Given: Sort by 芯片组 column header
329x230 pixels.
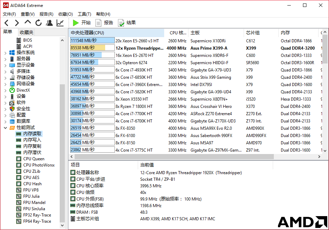Looking at the screenshot, I should pyautogui.click(x=261, y=33).
